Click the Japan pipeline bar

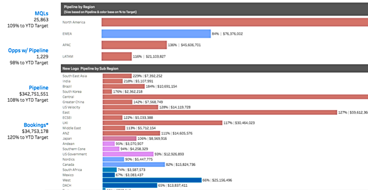tap(120, 138)
